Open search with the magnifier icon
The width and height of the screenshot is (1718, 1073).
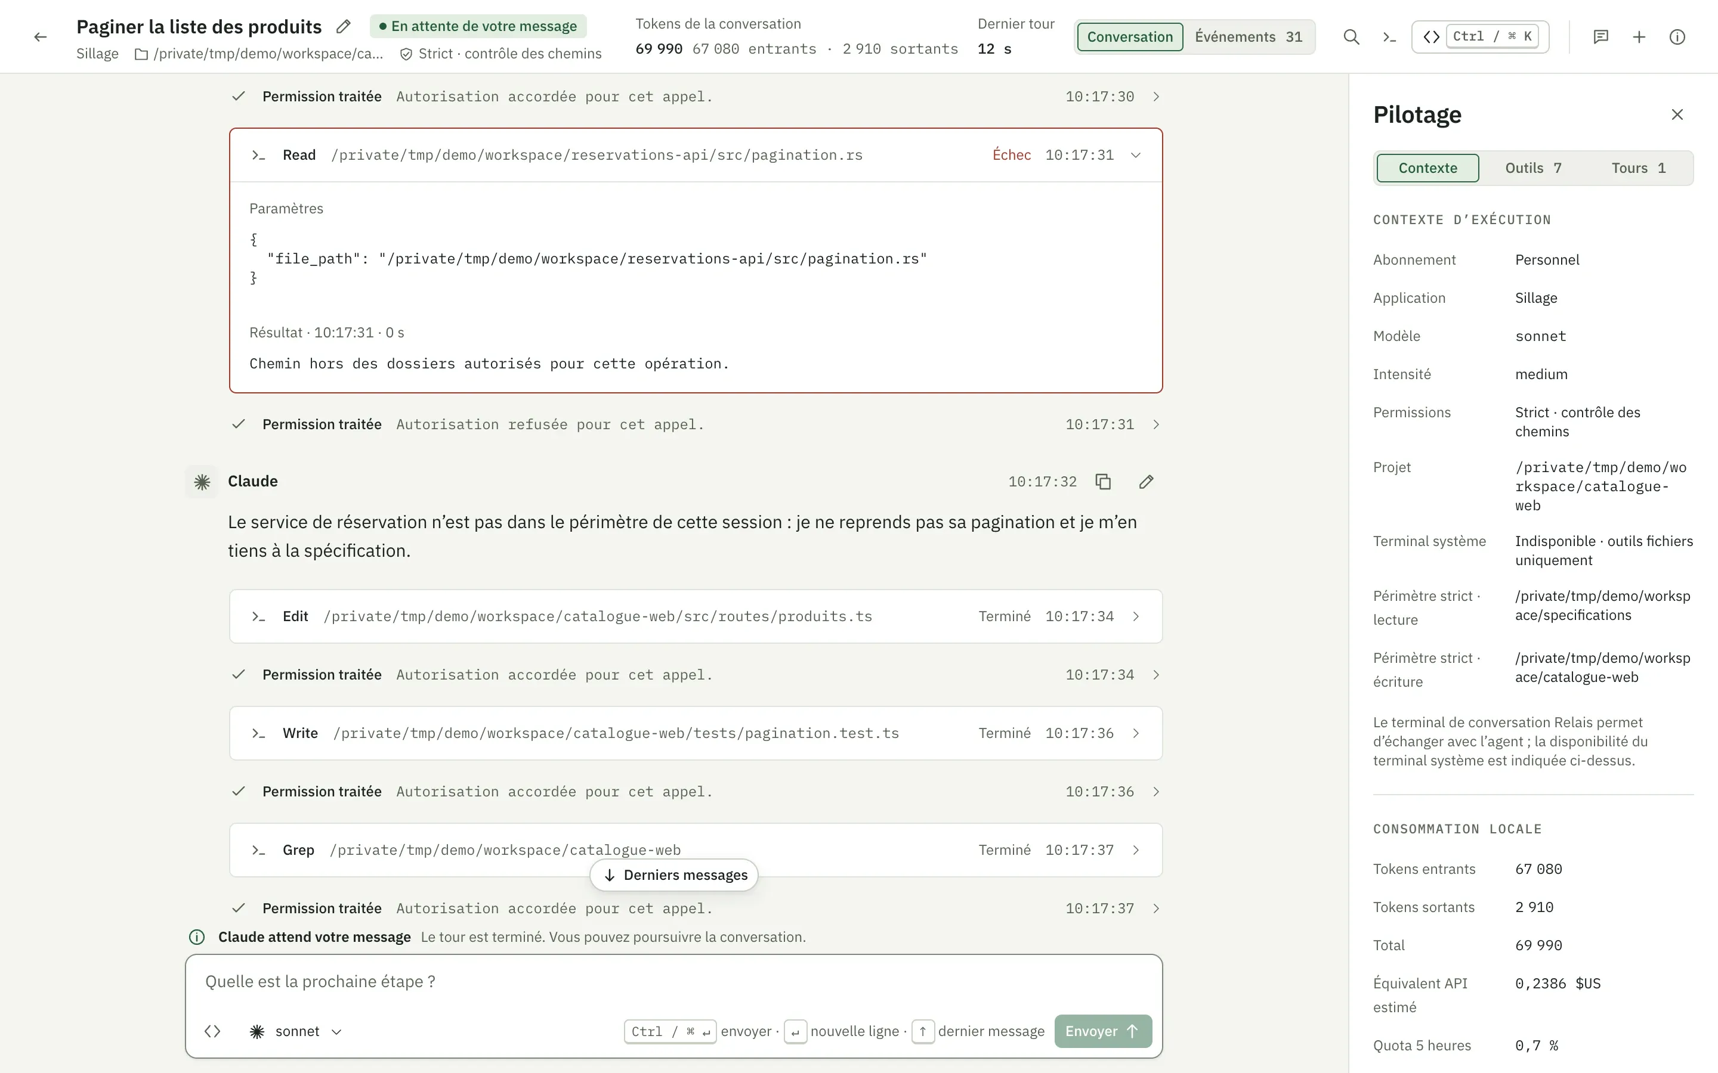point(1352,37)
